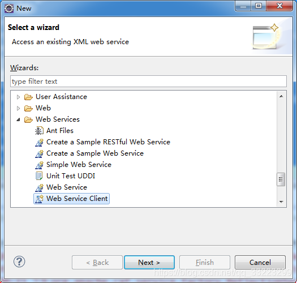The width and height of the screenshot is (297, 283).
Task: Click the Web folder icon
Action: click(28, 109)
